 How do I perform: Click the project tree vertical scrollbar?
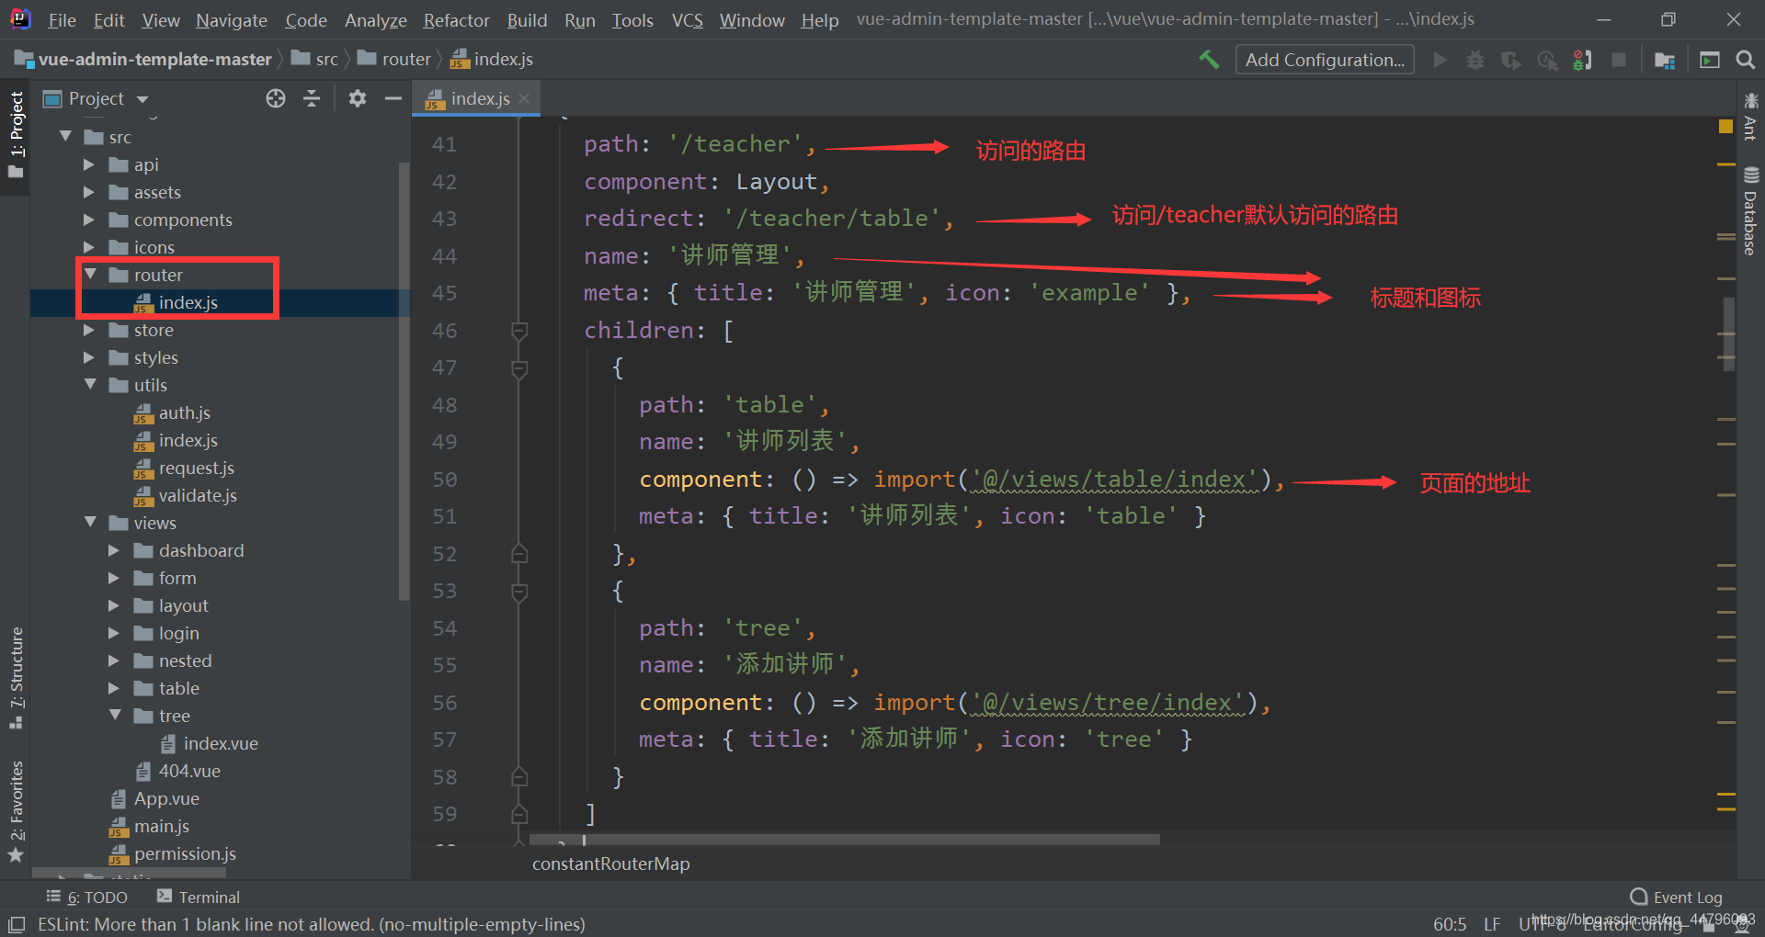[x=403, y=381]
